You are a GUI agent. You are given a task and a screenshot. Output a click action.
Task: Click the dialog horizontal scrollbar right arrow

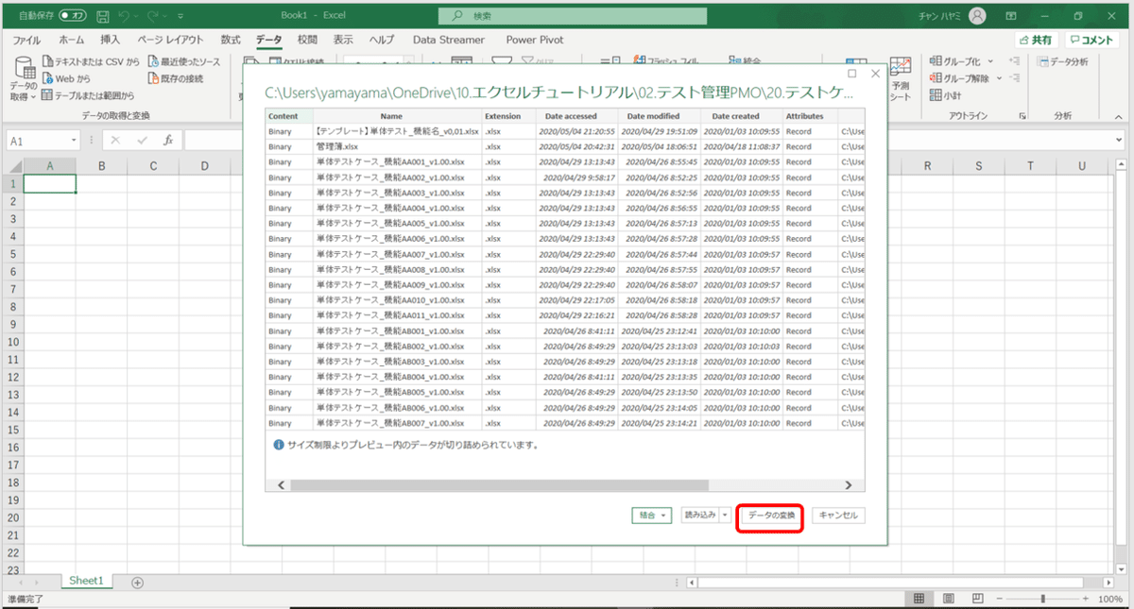(848, 484)
